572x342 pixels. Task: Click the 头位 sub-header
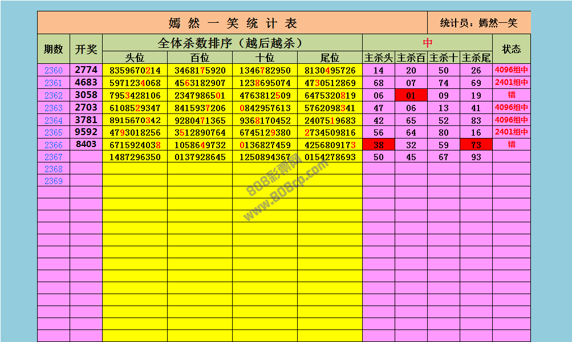pos(135,58)
